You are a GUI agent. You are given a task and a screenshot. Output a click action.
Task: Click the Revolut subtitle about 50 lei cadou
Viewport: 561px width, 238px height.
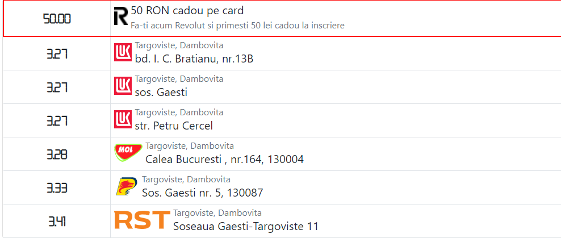tap(237, 26)
